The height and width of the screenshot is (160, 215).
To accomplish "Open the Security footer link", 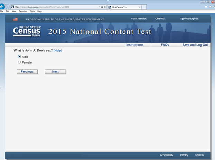I will (199, 155).
